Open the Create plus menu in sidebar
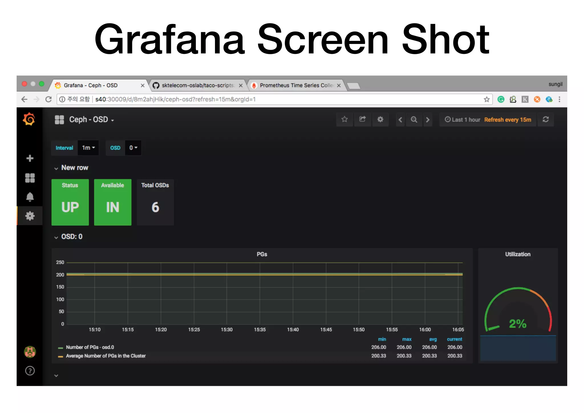 click(30, 158)
